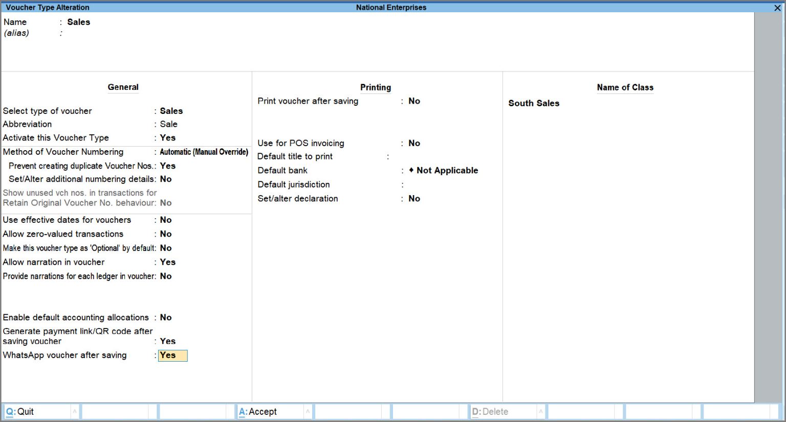Image resolution: width=786 pixels, height=422 pixels.
Task: Disable Allow narration in voucher
Action: tap(167, 262)
